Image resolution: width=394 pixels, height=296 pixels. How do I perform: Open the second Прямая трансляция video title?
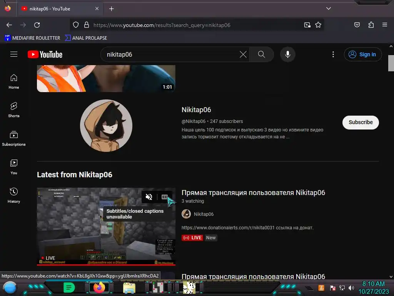[253, 276]
